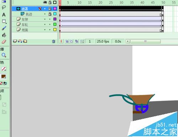
Task: Toggle outlines for all layers (square header)
Action: (55, 2)
